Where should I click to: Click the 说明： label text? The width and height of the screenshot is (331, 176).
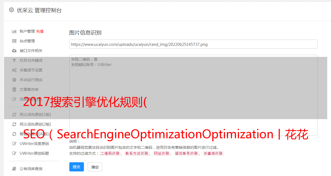[75, 141]
